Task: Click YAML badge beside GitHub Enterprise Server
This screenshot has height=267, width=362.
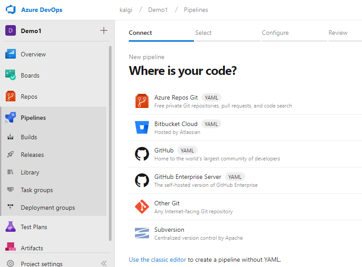Action: (235, 177)
